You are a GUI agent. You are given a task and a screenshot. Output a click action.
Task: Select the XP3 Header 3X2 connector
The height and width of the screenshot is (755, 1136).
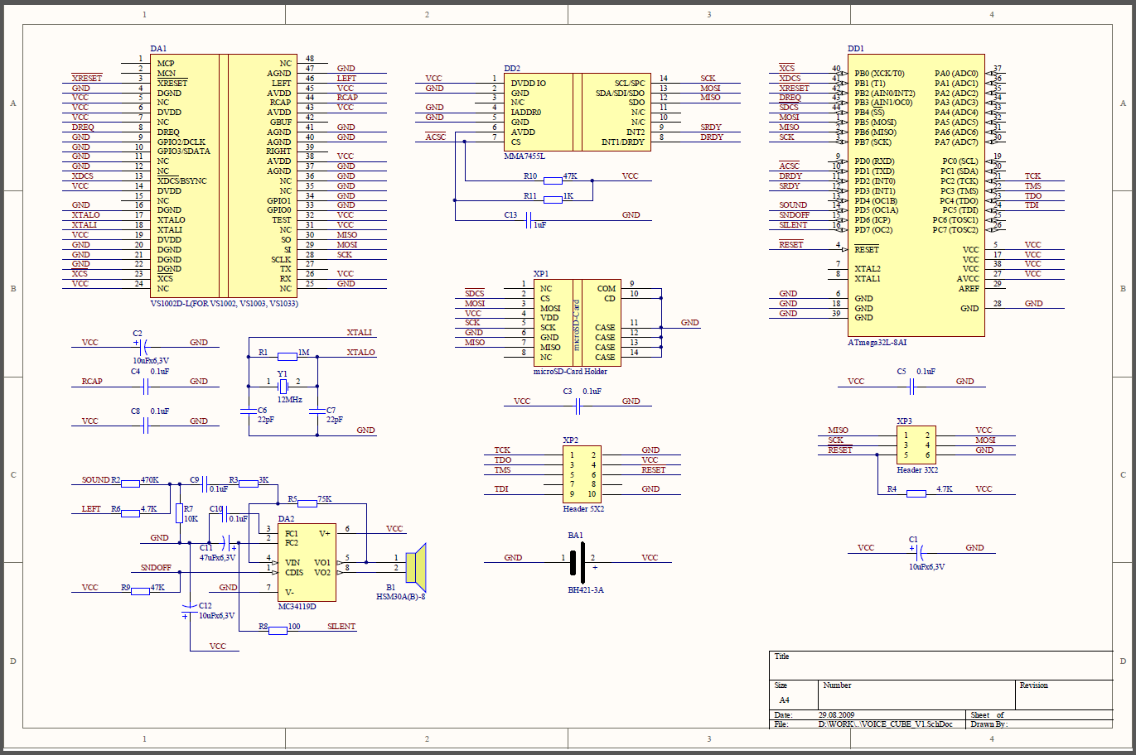pyautogui.click(x=916, y=445)
